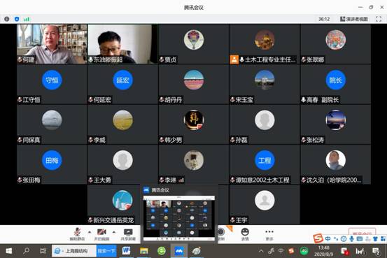Click the Sogou S logo on IME bar

pyautogui.click(x=318, y=238)
